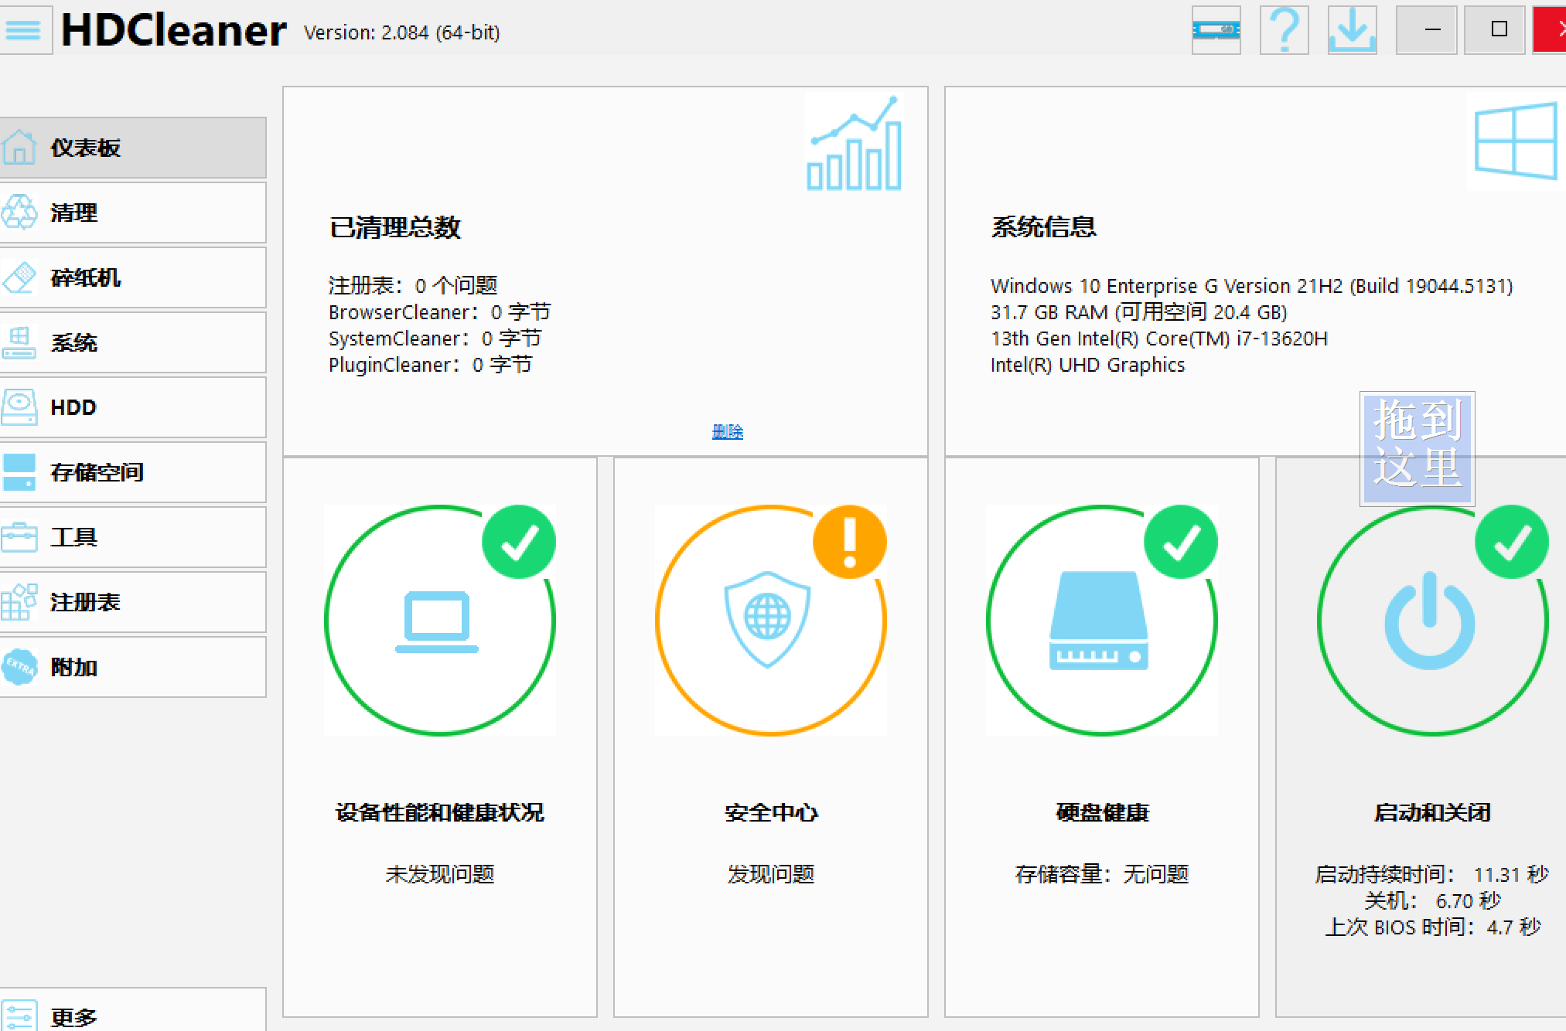Click the Intel UHD Graphics line
Viewport: 1566px width, 1031px height.
pyautogui.click(x=1087, y=365)
